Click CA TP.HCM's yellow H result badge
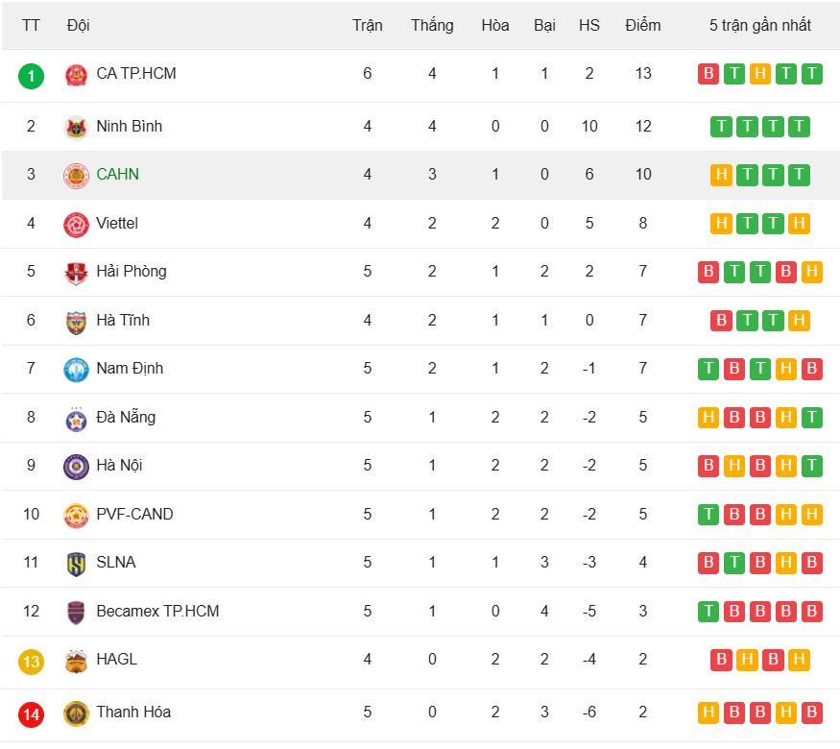The image size is (840, 749). click(760, 74)
